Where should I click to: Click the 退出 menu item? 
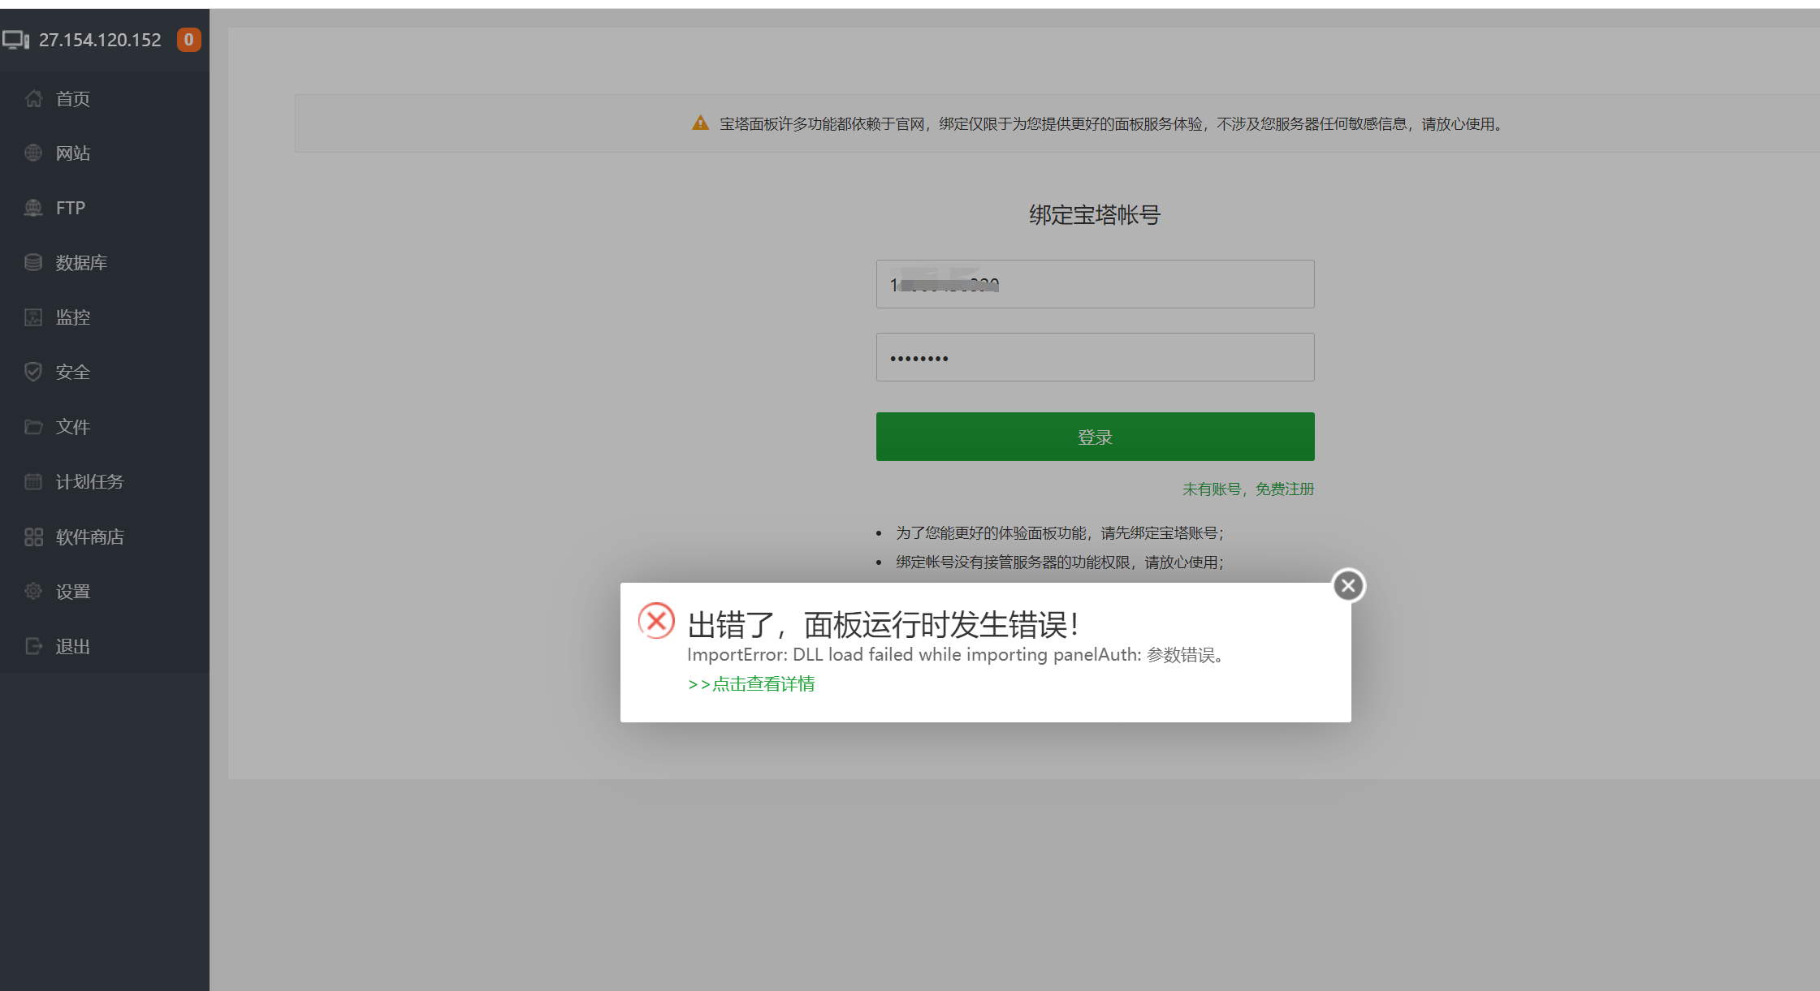[x=105, y=646]
